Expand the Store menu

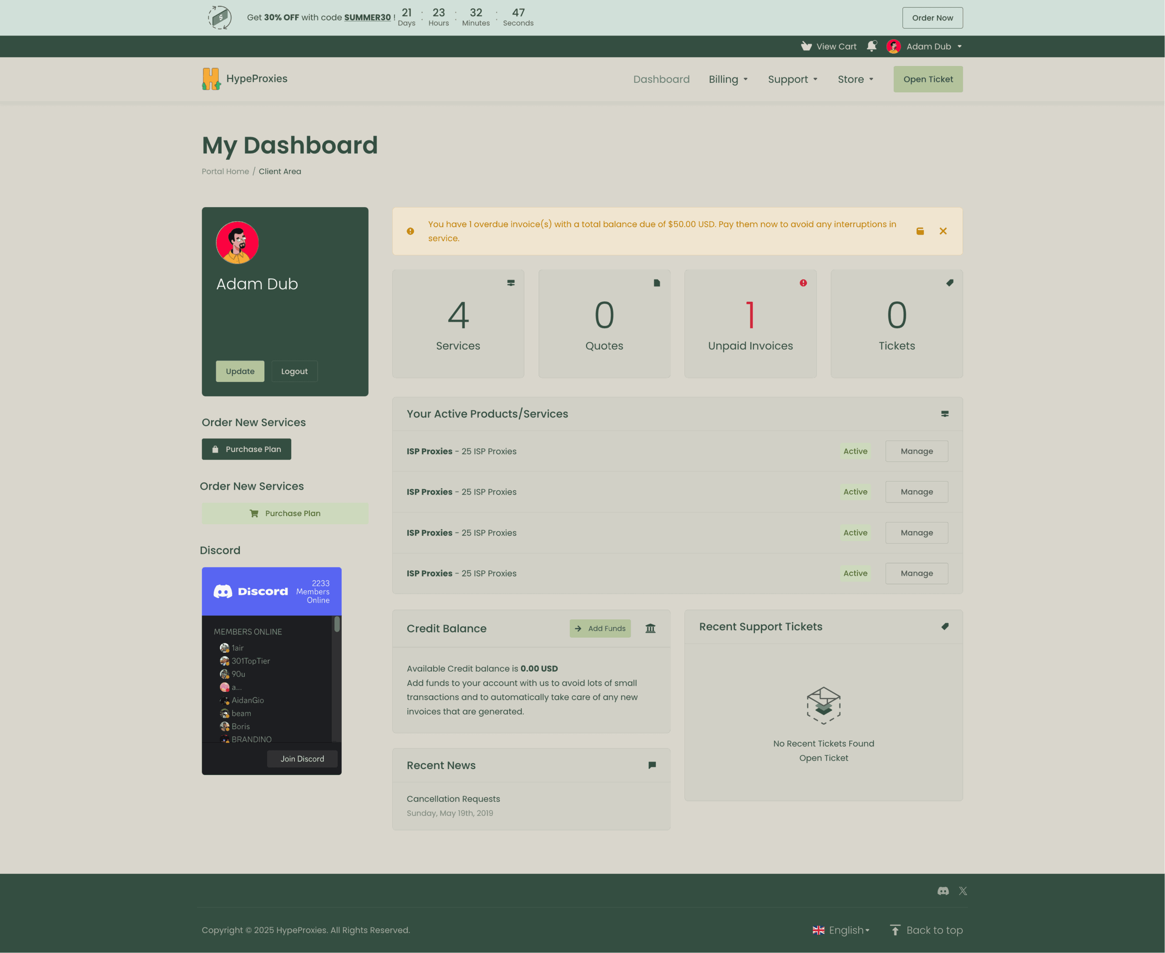point(856,79)
